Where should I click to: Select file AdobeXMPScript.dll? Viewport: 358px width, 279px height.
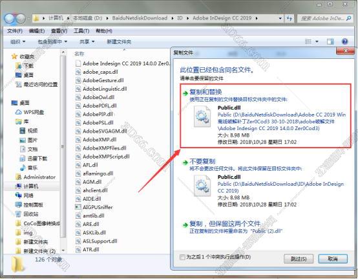(x=103, y=157)
